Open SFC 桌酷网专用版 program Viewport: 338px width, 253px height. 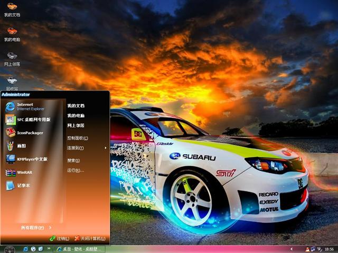tap(28, 120)
